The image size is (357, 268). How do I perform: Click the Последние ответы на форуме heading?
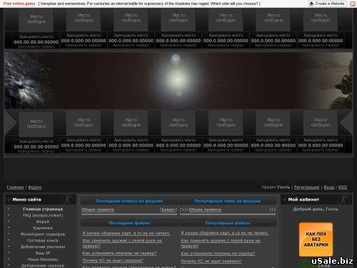[x=129, y=201]
